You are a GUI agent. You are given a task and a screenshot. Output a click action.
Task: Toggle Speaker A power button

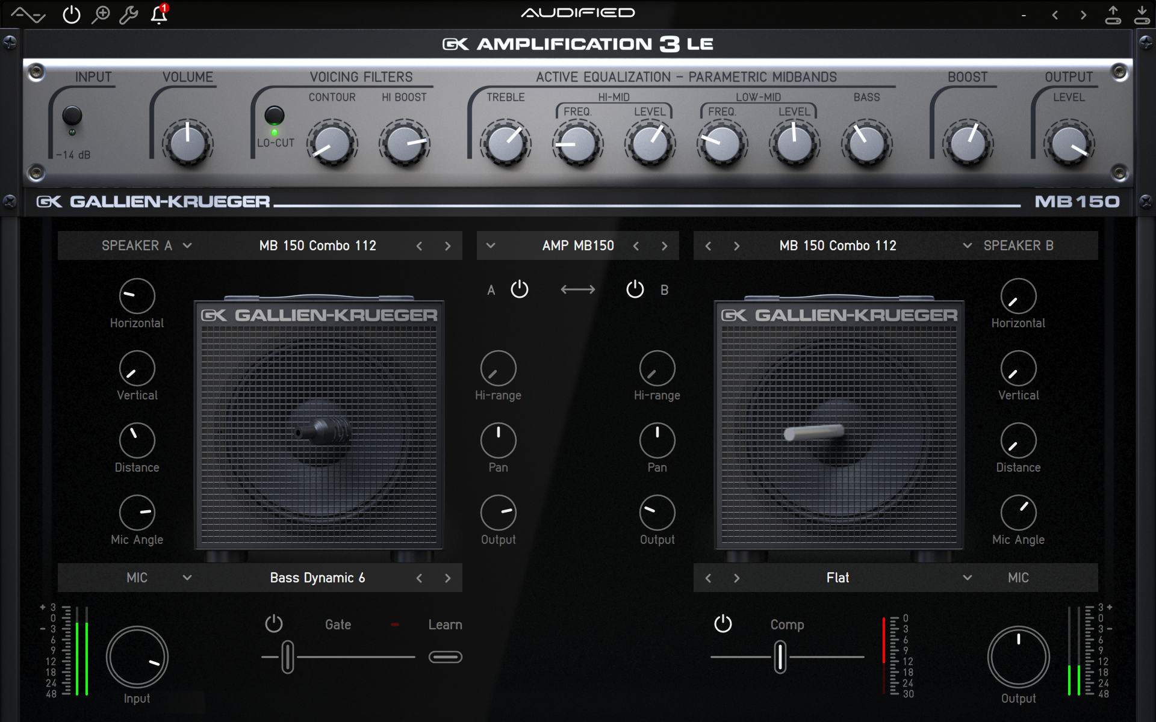click(519, 290)
